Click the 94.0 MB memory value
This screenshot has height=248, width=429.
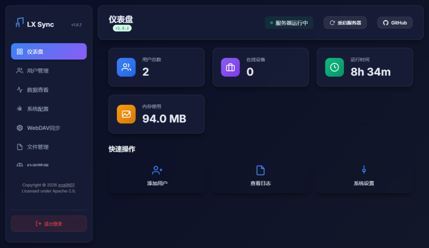point(164,119)
